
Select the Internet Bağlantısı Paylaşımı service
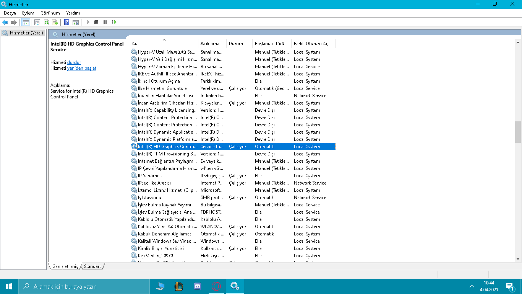(233, 161)
